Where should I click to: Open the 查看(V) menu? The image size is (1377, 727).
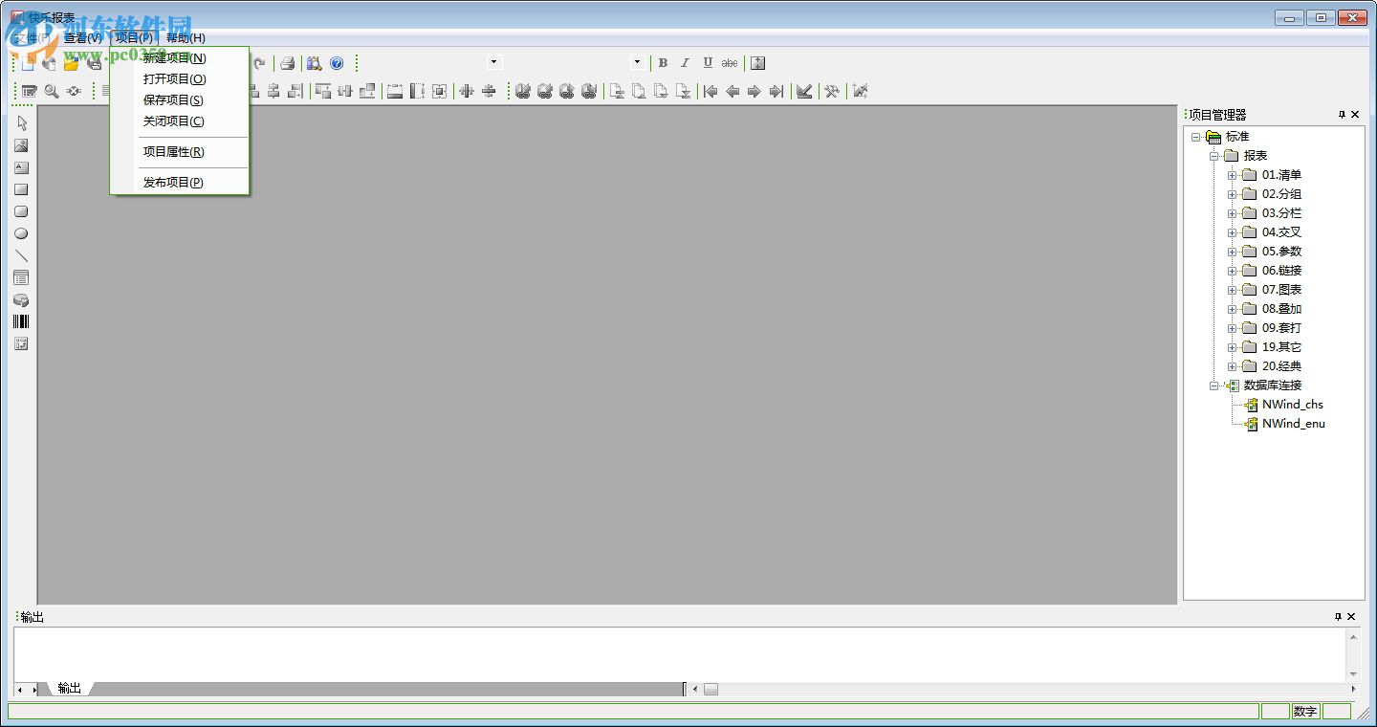tap(83, 38)
